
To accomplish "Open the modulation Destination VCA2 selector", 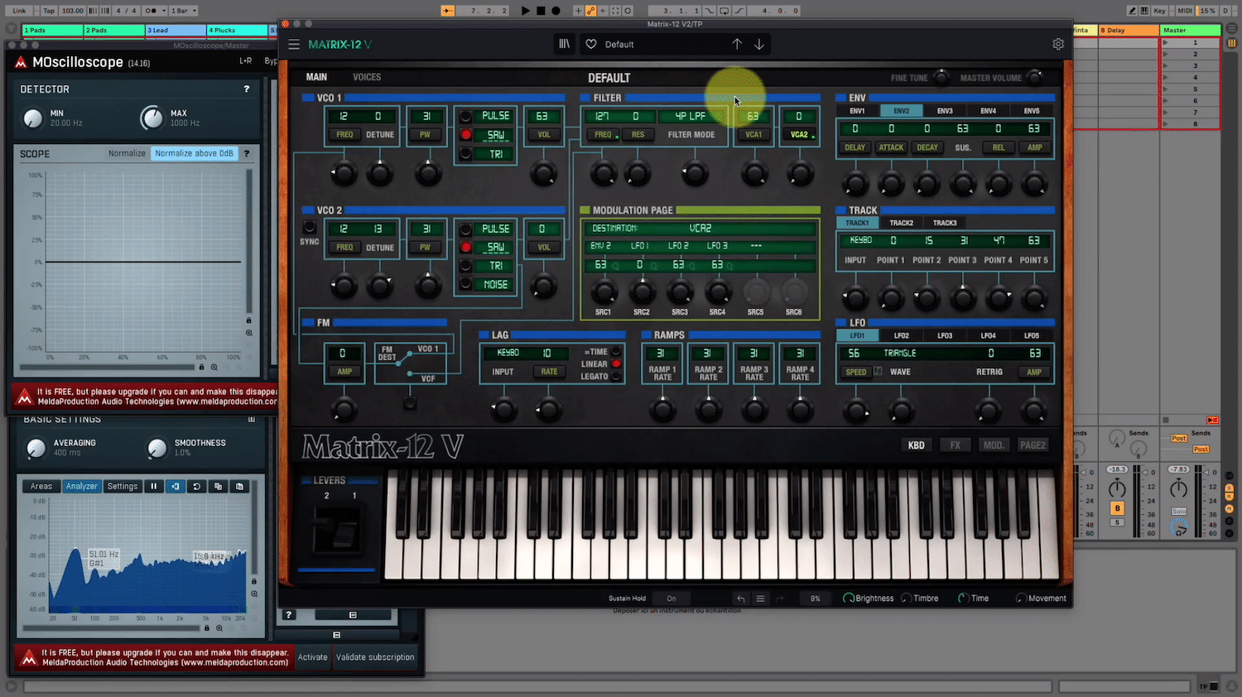I will point(700,228).
